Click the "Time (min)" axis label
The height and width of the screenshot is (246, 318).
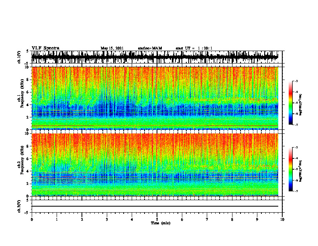[161, 223]
